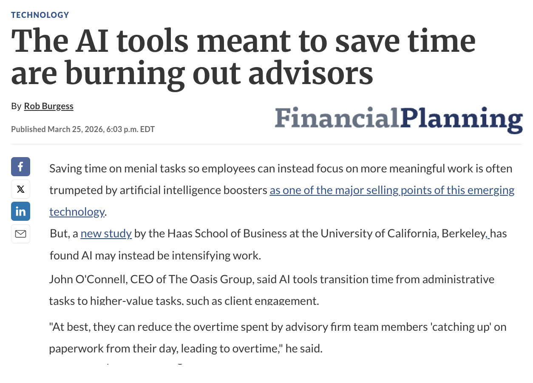
Task: Click the second line of the linked selling-points text
Action: pyautogui.click(x=77, y=211)
